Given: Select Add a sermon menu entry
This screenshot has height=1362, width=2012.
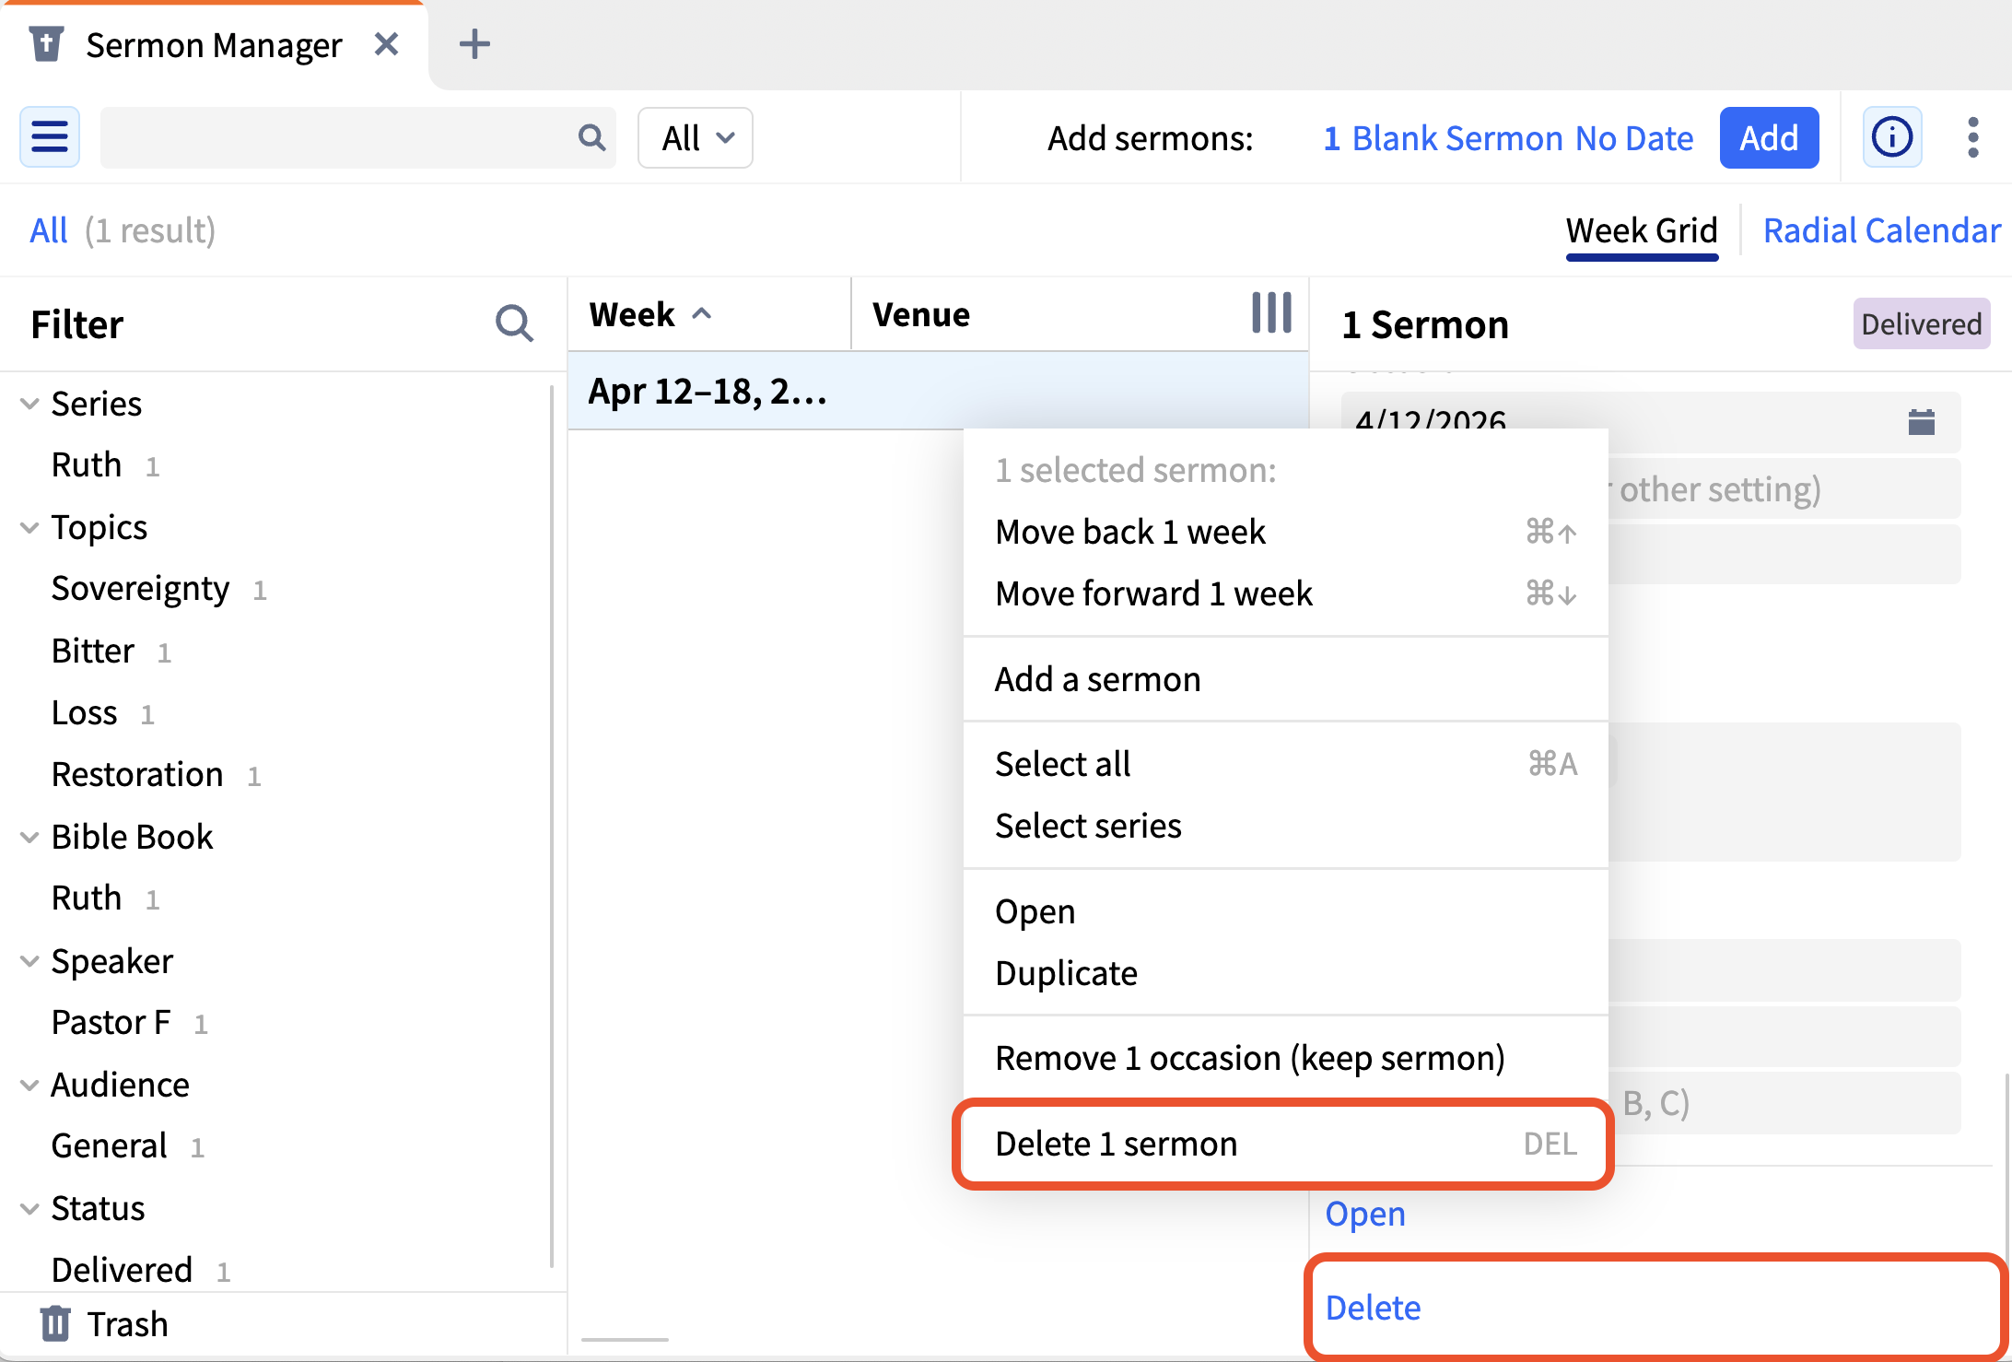Looking at the screenshot, I should pos(1285,679).
